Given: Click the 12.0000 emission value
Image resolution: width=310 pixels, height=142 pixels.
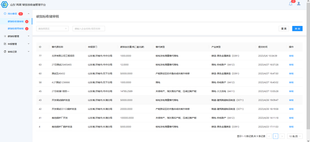Looking at the screenshot, I should click(124, 65).
